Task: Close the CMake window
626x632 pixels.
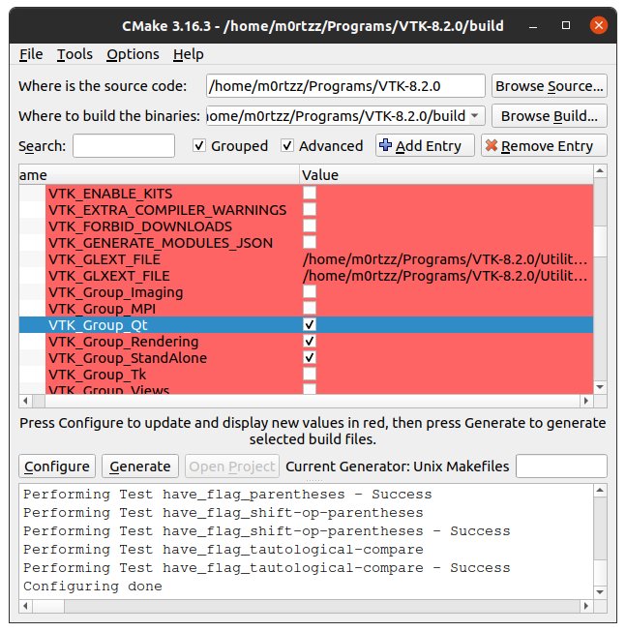Action: 599,25
